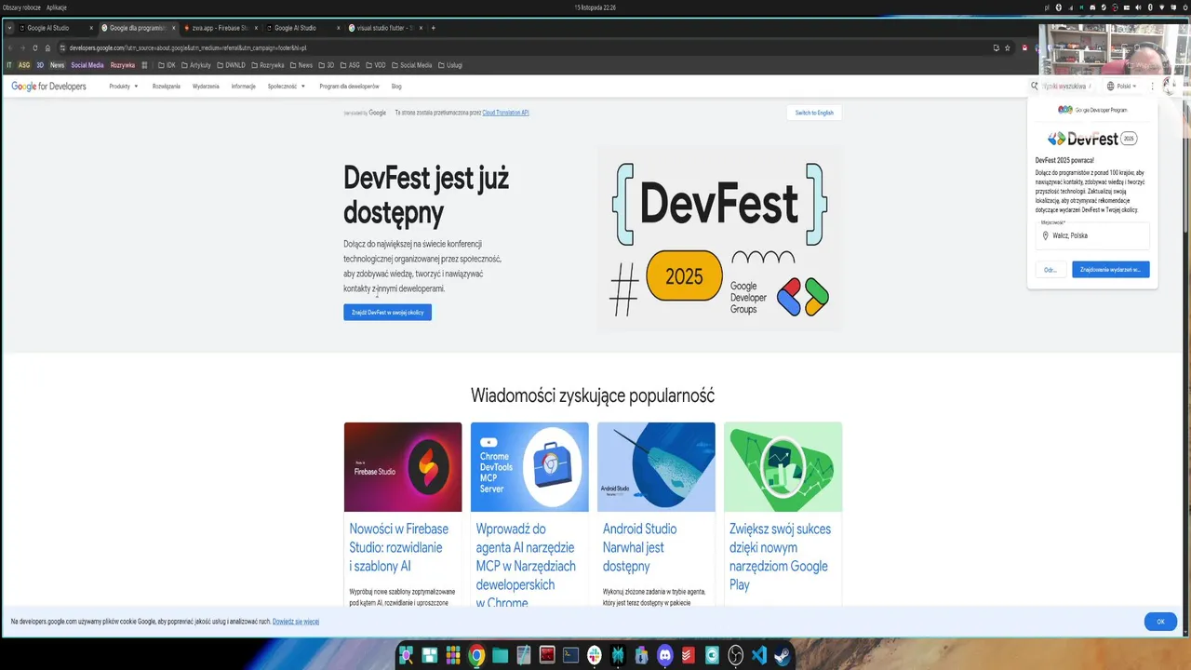Image resolution: width=1191 pixels, height=670 pixels.
Task: Expand the Produkty dropdown menu
Action: [124, 86]
